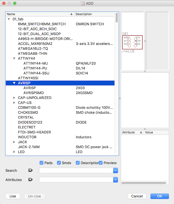Viewport: 174px width, 204px height.
Task: Confirm with the OK button
Action: (x=160, y=196)
